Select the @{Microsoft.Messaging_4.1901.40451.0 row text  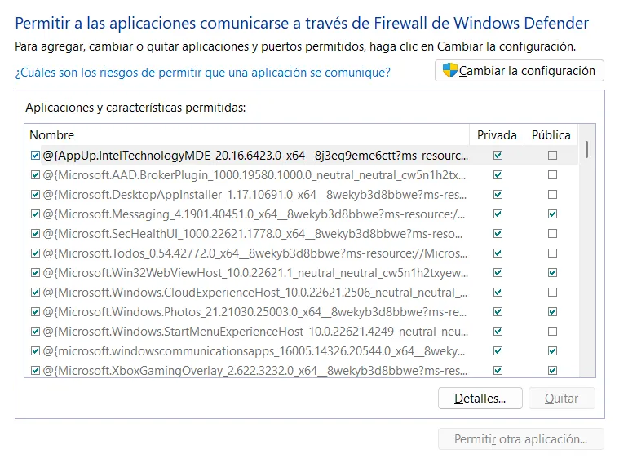[x=254, y=214]
